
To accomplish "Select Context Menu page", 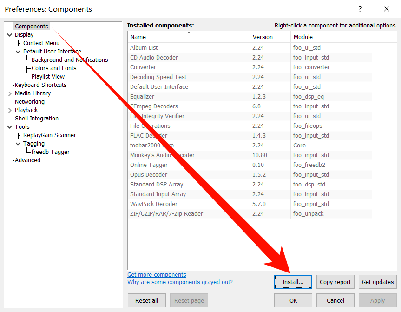I will click(x=41, y=43).
